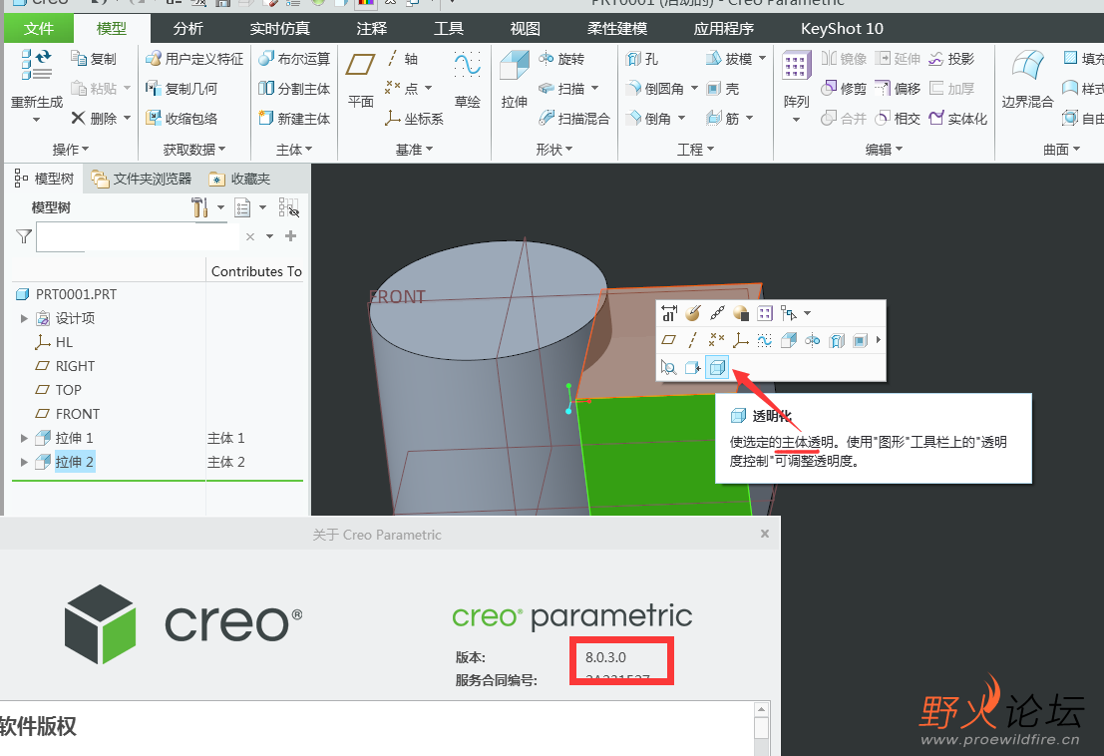Select the 拉伸 (Extrude) tool in the ribbon

click(514, 80)
